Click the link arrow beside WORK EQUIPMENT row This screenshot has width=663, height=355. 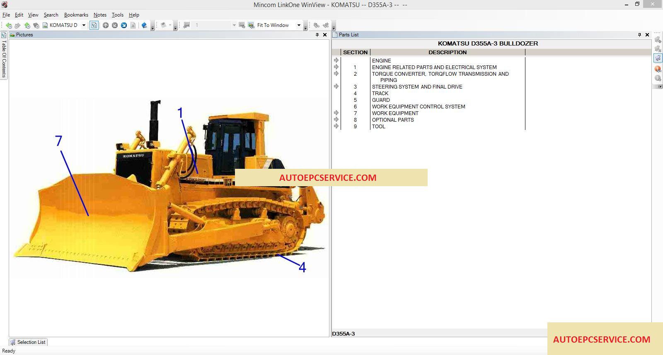[x=336, y=113]
